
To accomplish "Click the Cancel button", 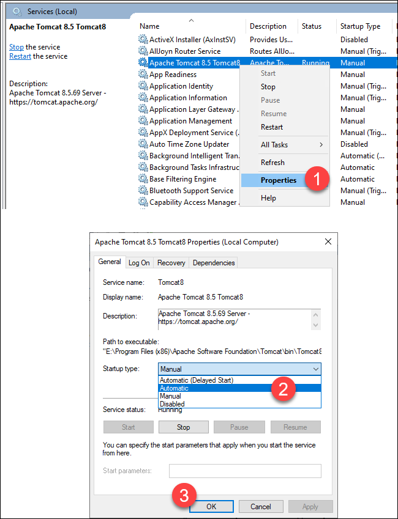I will coord(261,506).
